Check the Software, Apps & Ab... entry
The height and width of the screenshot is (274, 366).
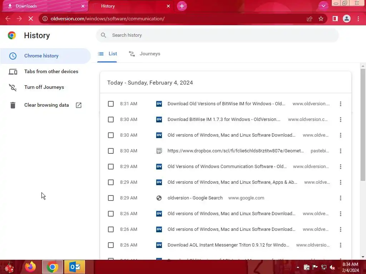[x=111, y=182]
